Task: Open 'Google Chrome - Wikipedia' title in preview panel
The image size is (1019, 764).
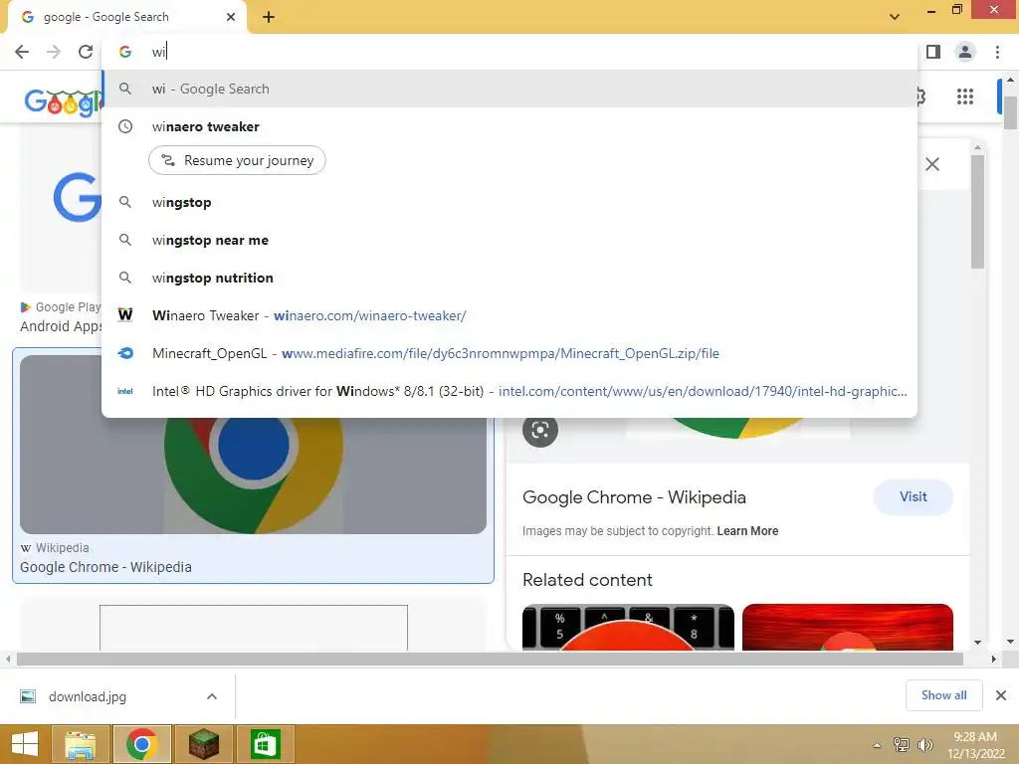Action: (x=634, y=497)
